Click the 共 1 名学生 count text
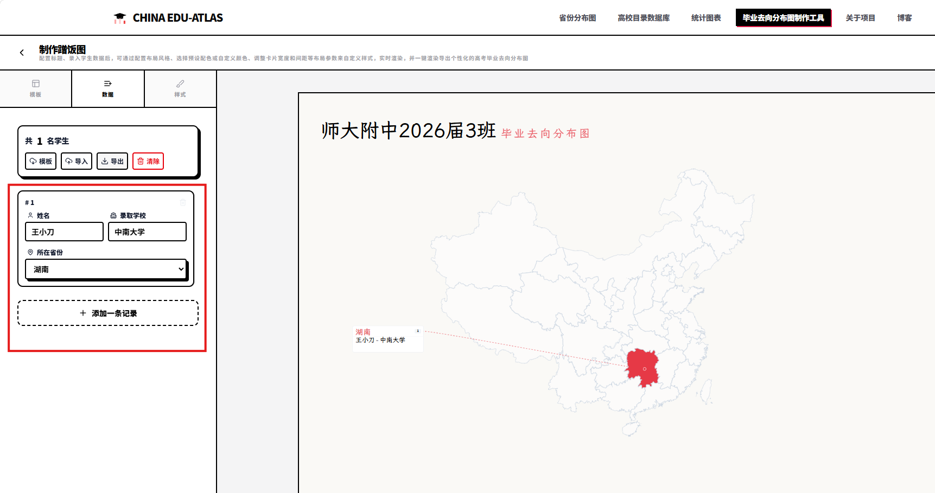 tap(47, 141)
